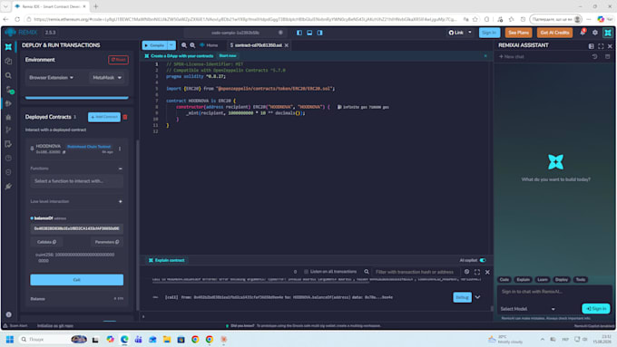The height and width of the screenshot is (347, 617).
Task: Toggle right side panel layout icon
Action: pyautogui.click(x=320, y=33)
